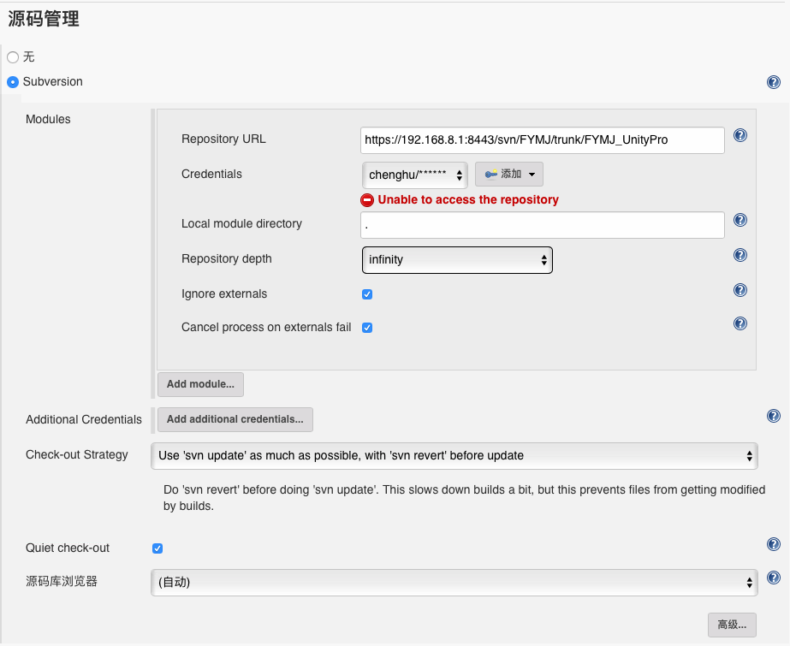Open the Credentials chenghu dropdown

click(415, 175)
